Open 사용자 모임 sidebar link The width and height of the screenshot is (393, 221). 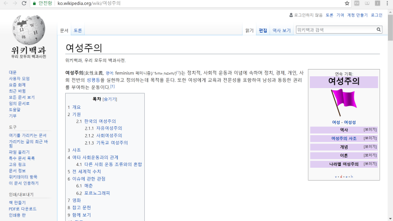(x=19, y=79)
